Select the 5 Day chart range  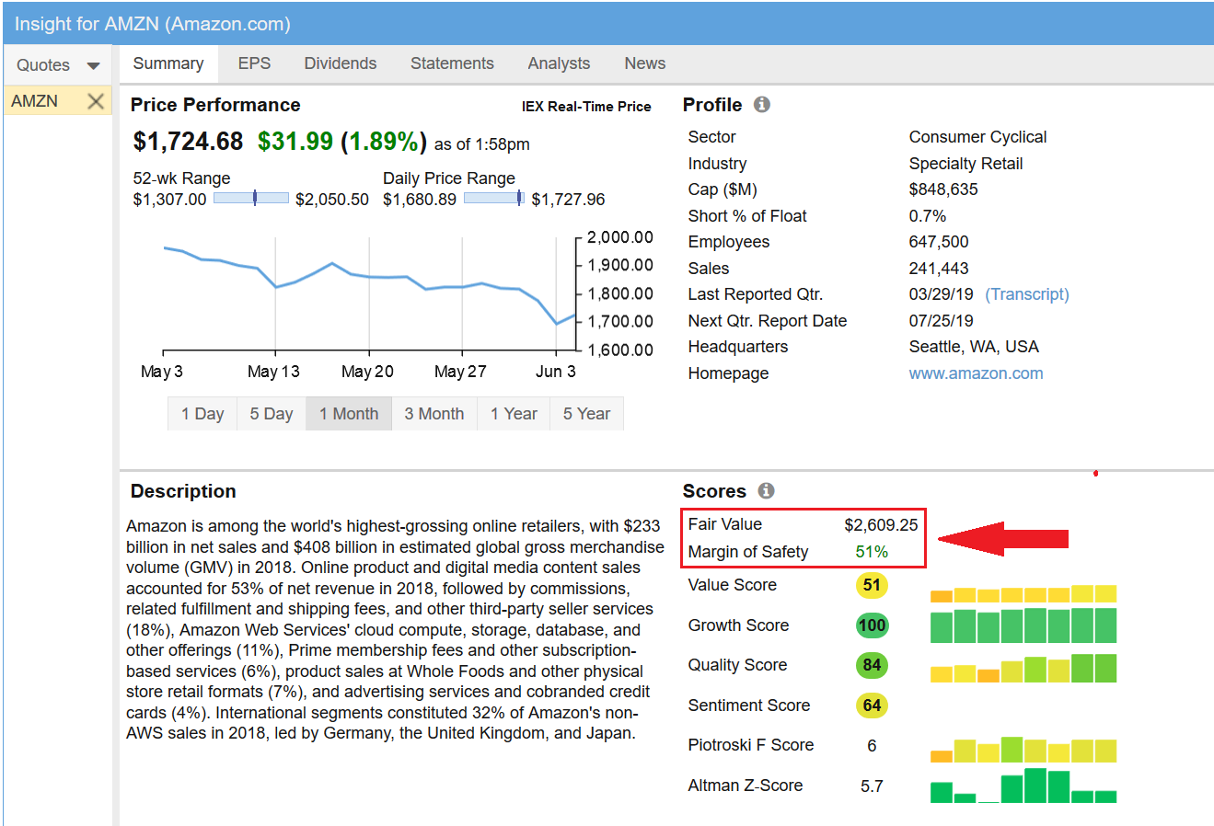(272, 414)
